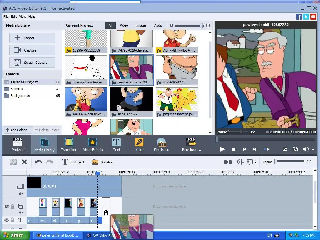Open the Text tool panel
Image resolution: width=320 pixels, height=240 pixels.
[117, 145]
